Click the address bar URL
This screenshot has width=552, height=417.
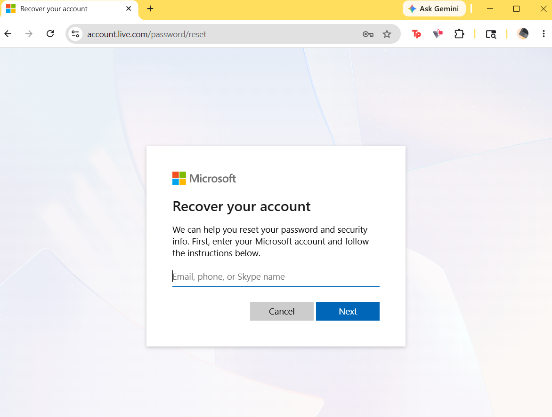[147, 34]
